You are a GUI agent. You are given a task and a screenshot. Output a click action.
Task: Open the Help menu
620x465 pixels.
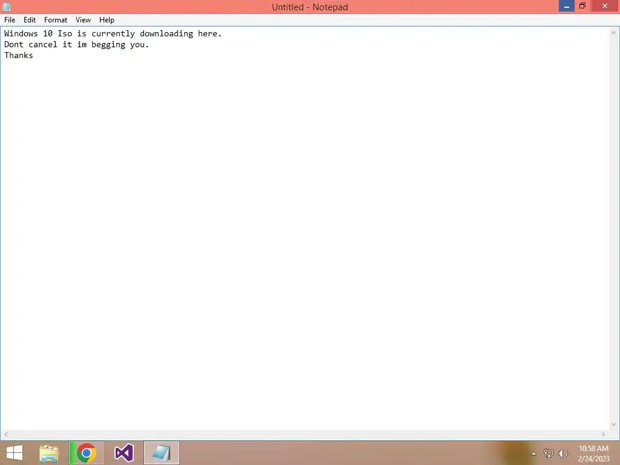pyautogui.click(x=107, y=20)
